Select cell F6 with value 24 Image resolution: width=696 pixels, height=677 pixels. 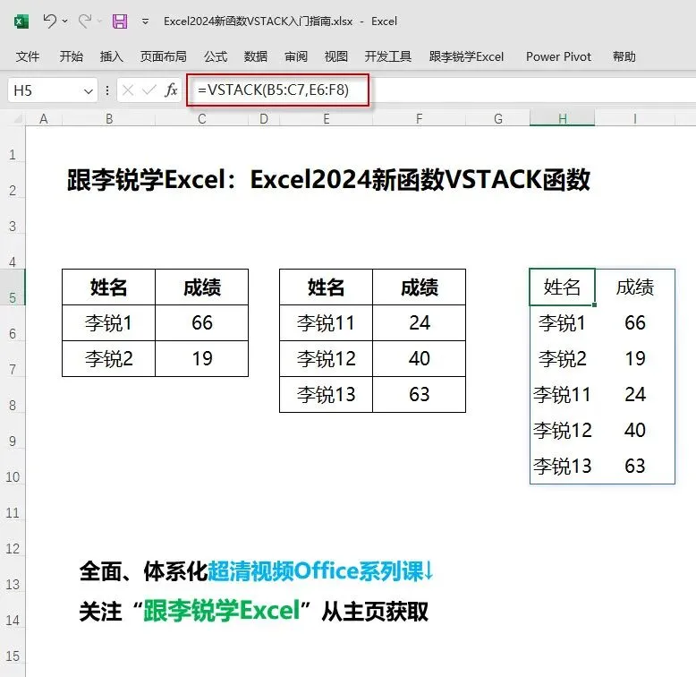click(419, 323)
